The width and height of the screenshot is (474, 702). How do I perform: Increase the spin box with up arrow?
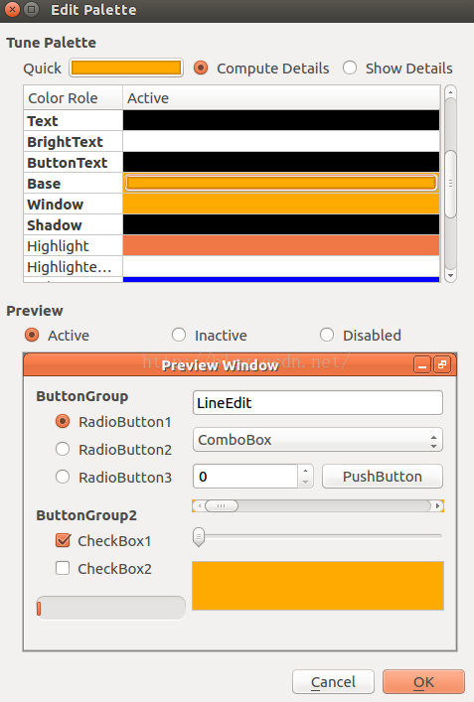coord(305,471)
